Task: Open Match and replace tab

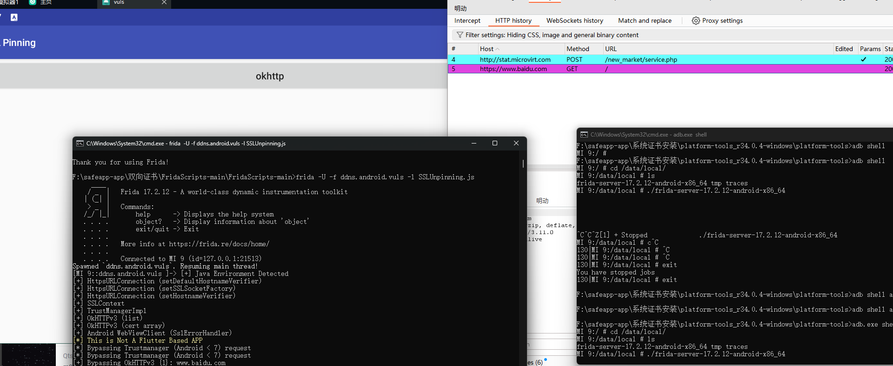Action: (645, 20)
